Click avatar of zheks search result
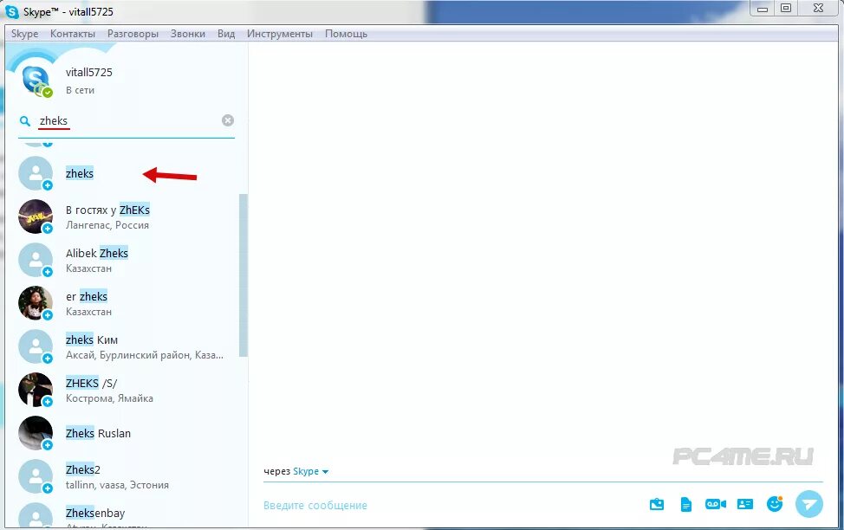844x530 pixels. (x=36, y=173)
